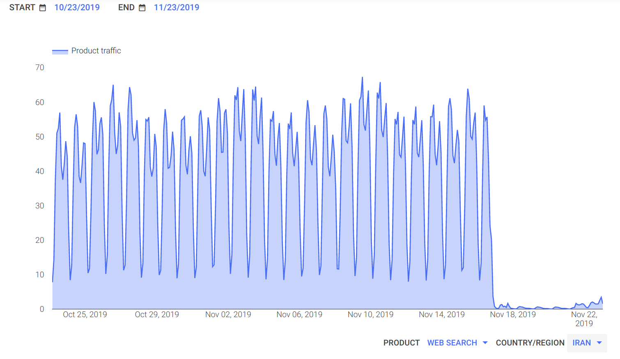620x359 pixels.
Task: Click the traffic peak near Nov 10, 2019
Action: [x=362, y=78]
